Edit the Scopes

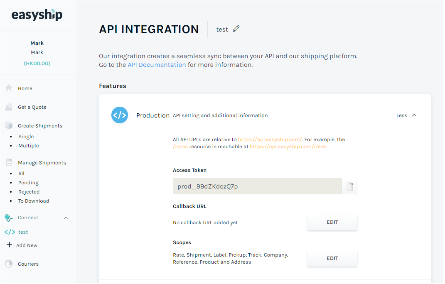click(332, 258)
